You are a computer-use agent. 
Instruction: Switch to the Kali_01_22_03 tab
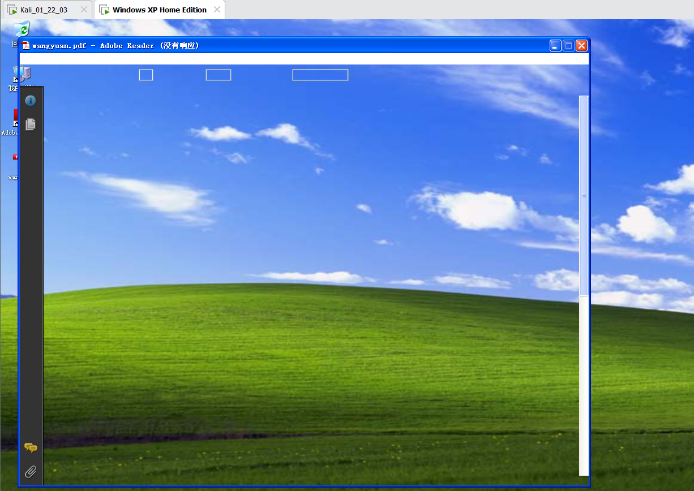(x=44, y=10)
